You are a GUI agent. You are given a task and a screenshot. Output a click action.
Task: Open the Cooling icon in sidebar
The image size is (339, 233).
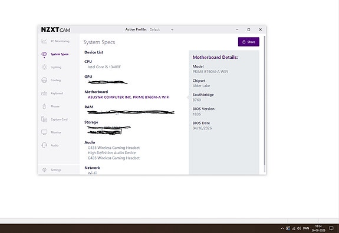click(44, 80)
